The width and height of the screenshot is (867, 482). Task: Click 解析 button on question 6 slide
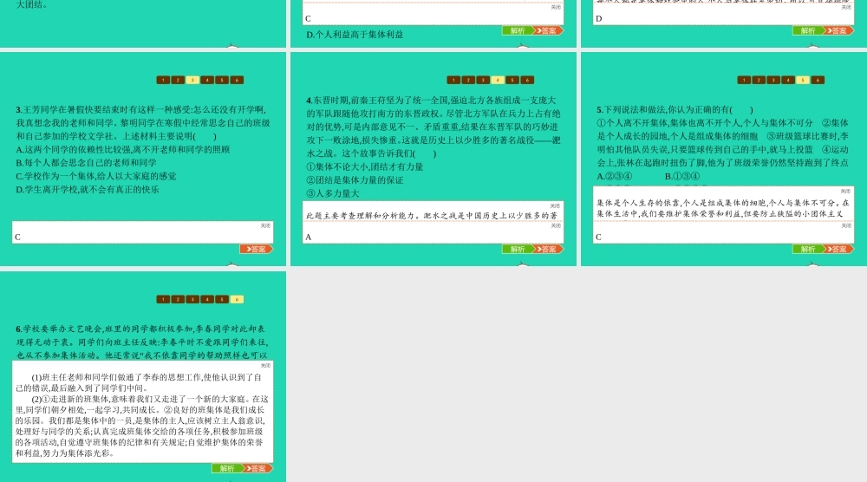point(226,469)
